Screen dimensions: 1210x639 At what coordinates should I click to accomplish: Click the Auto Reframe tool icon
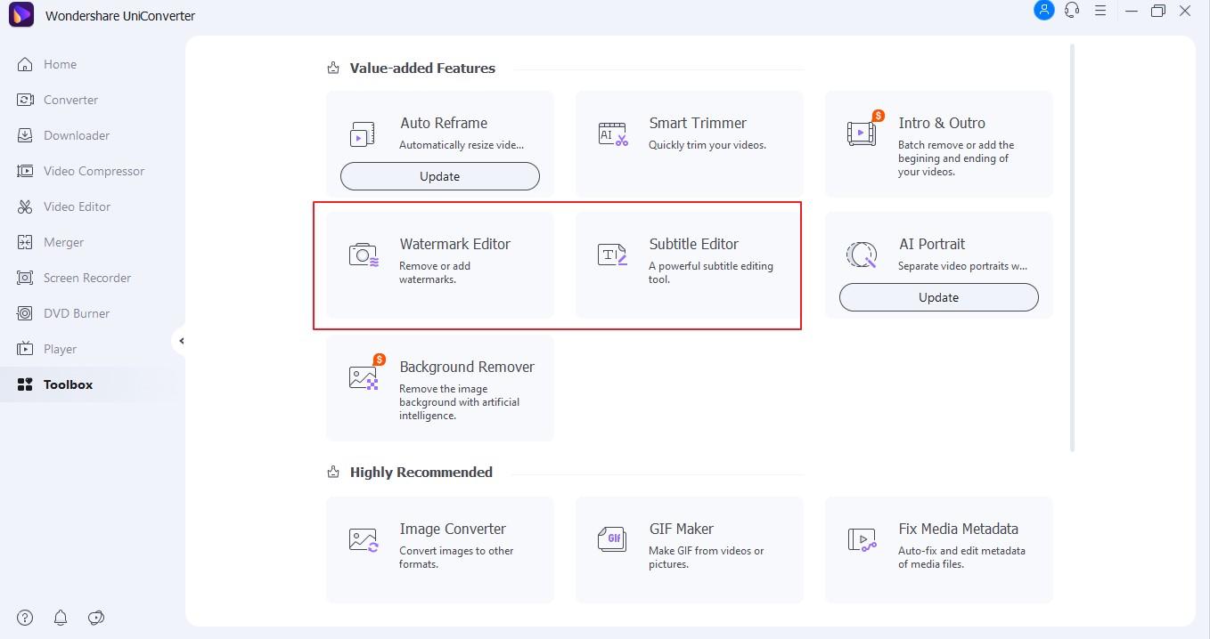point(362,134)
